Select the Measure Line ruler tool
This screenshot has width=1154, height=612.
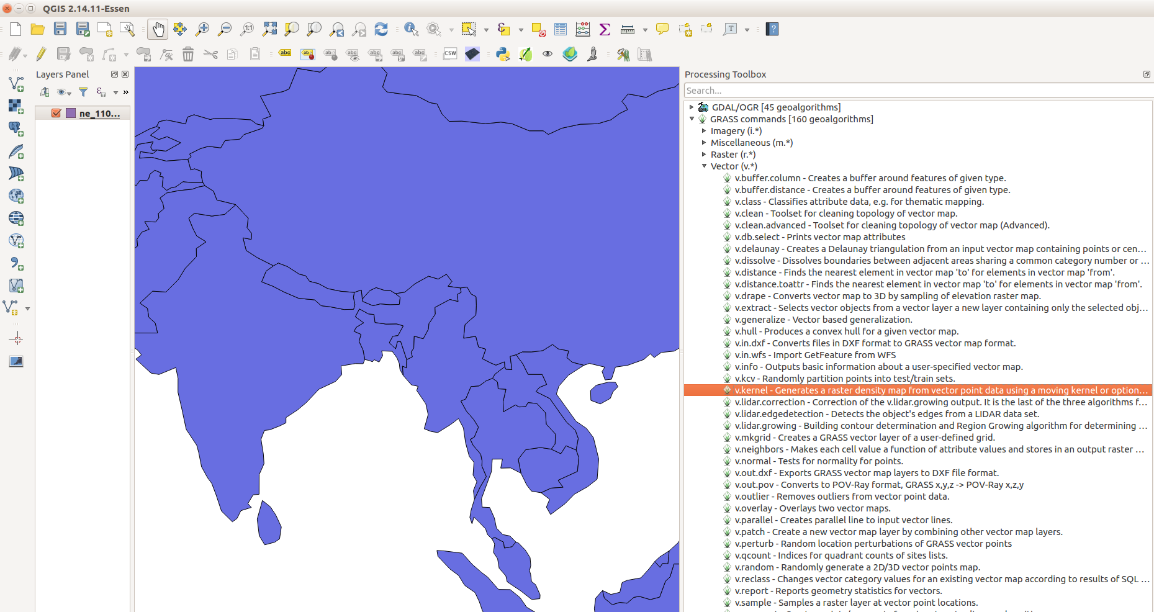pos(628,29)
